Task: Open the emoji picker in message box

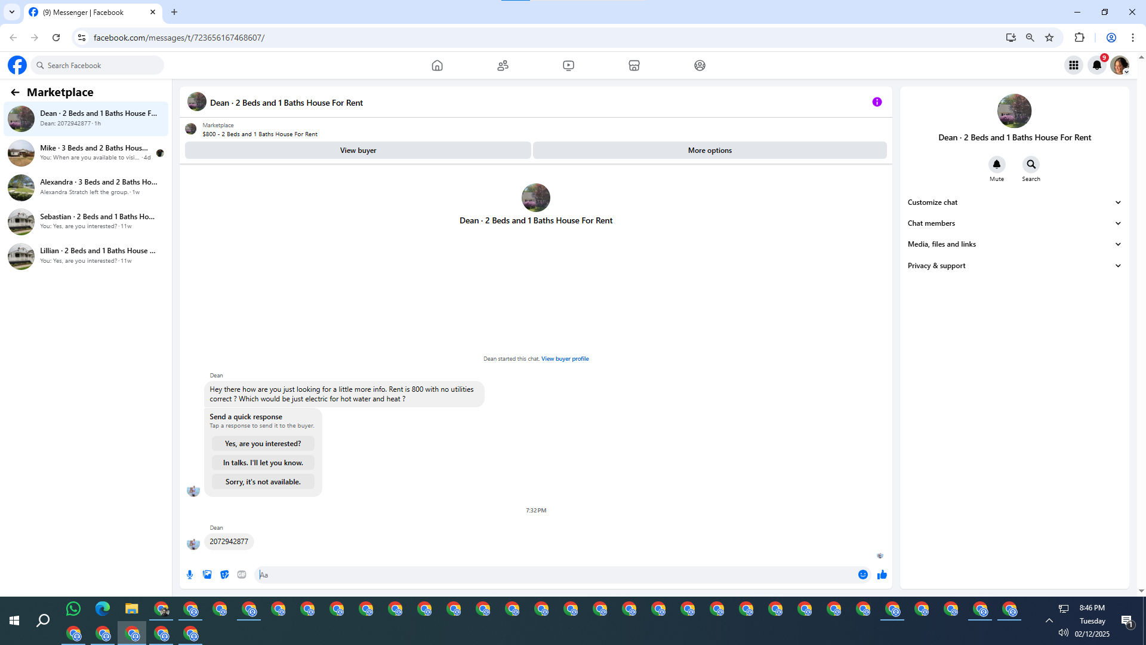Action: 862,575
